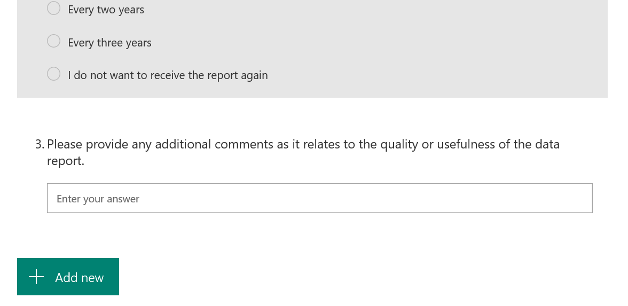The height and width of the screenshot is (306, 628).
Task: Click the "Add new" text label
Action: tap(80, 278)
